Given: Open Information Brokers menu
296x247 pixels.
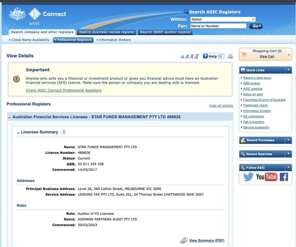Looking at the screenshot, I should (x=114, y=40).
